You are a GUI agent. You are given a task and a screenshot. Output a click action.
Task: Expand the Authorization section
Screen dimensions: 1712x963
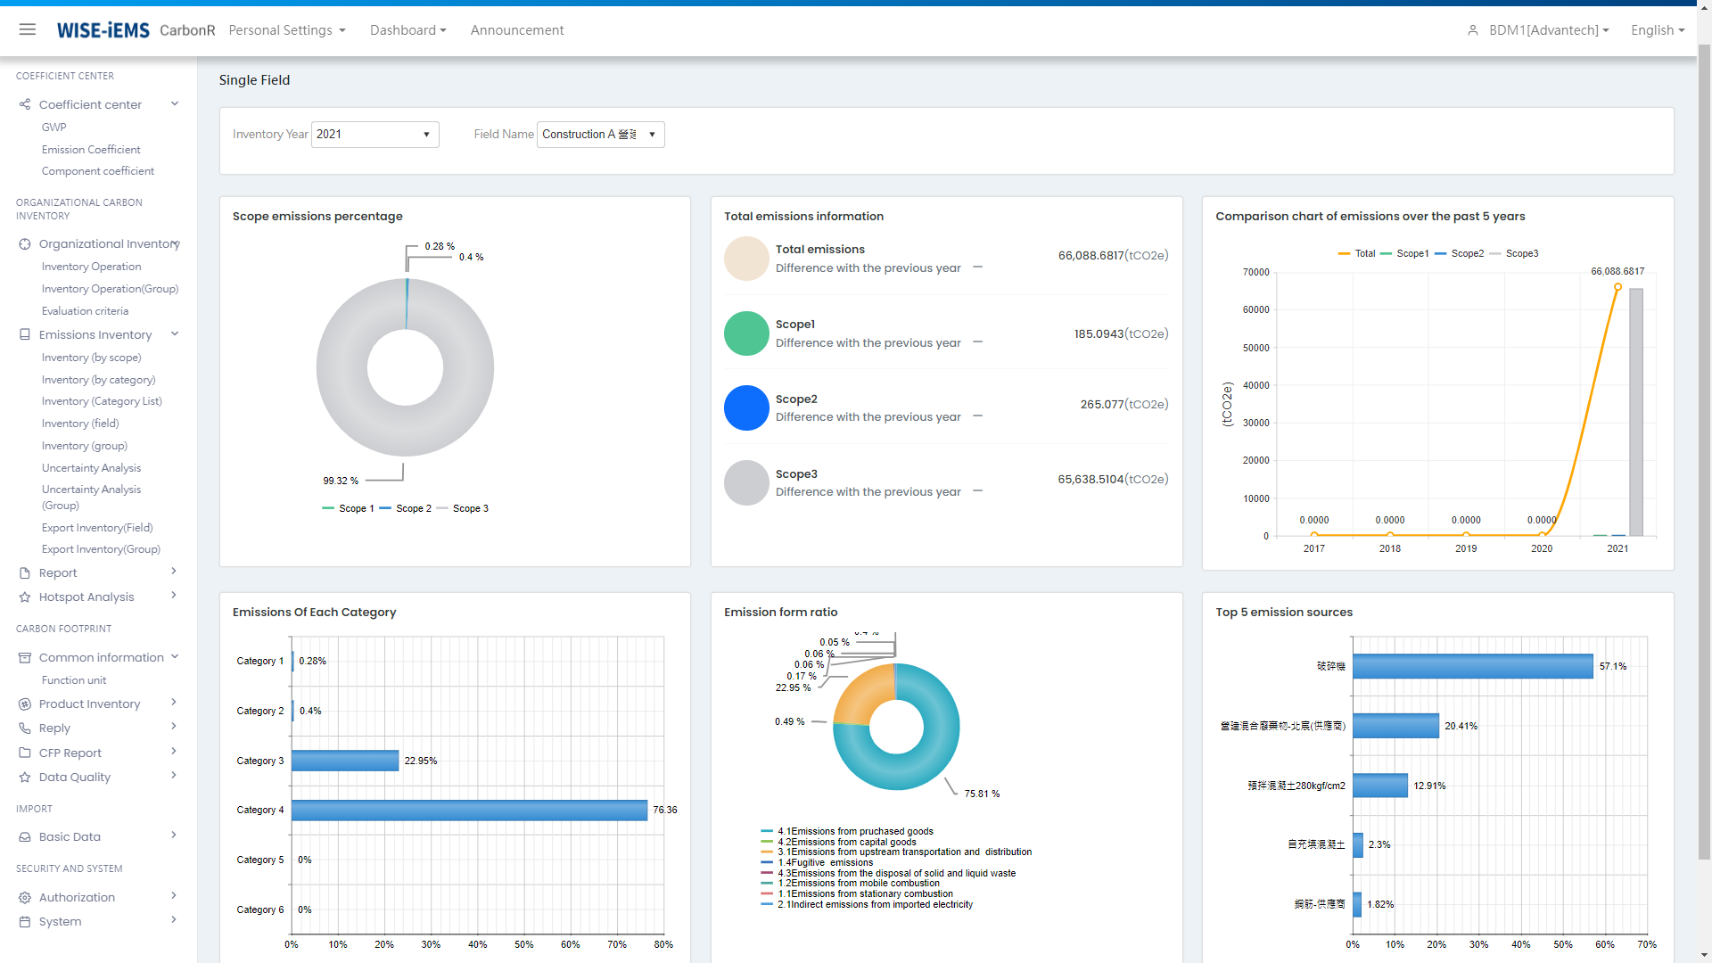pos(174,896)
